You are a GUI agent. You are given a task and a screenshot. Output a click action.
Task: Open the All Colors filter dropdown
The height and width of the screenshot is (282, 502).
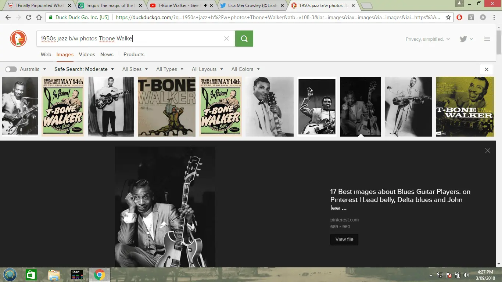[x=245, y=69]
